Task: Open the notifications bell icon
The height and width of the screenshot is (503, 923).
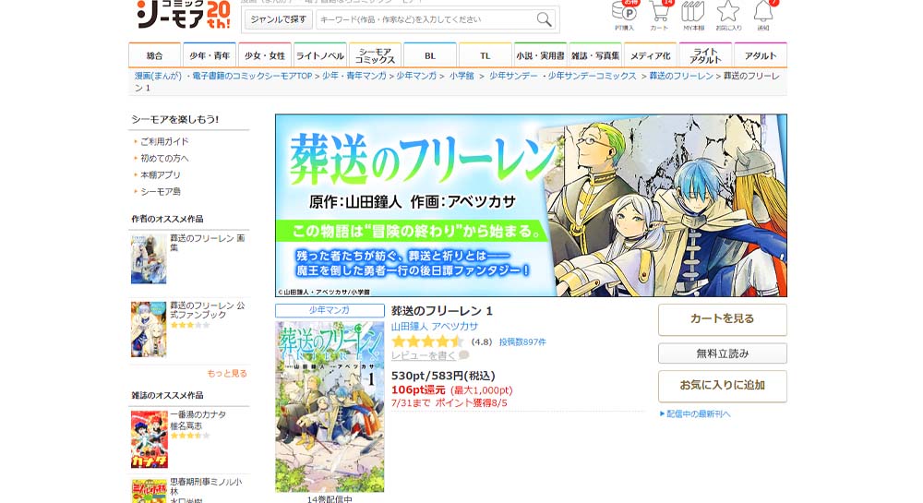Action: pos(763,16)
